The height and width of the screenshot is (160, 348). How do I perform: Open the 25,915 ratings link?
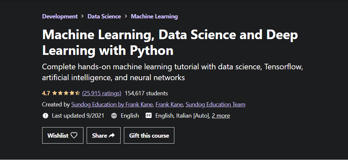pyautogui.click(x=101, y=93)
